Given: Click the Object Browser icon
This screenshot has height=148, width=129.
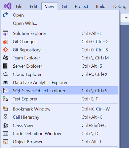Looking at the screenshot, I should 5,142.
